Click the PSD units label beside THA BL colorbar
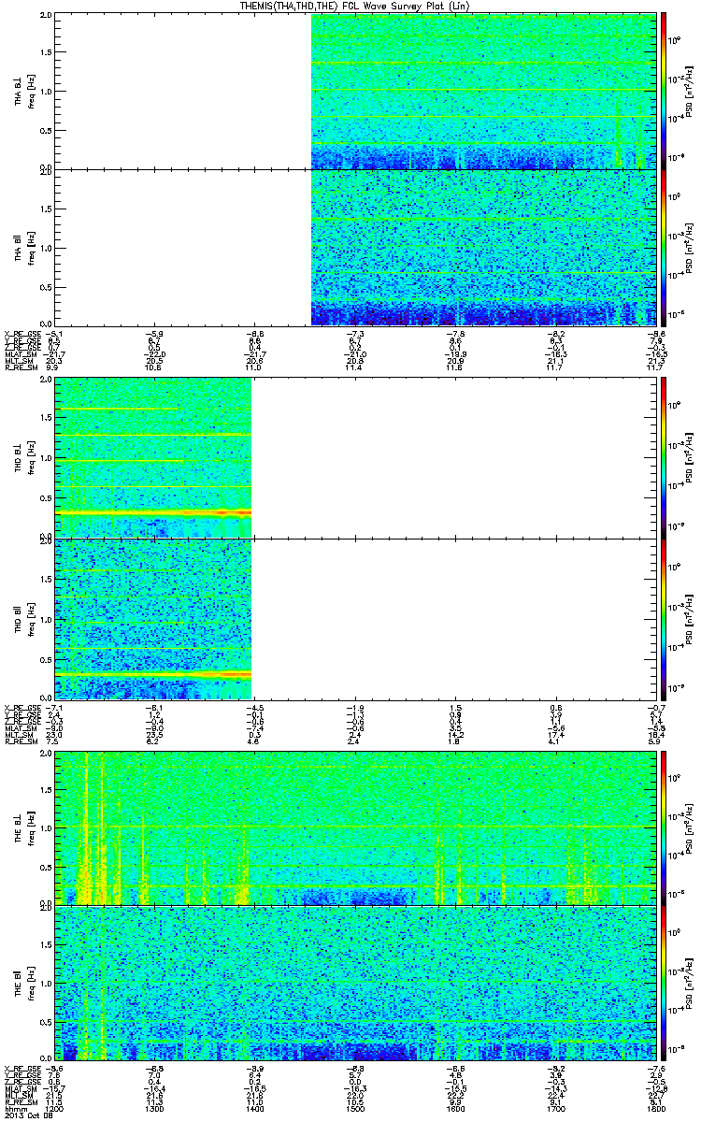 [688, 91]
